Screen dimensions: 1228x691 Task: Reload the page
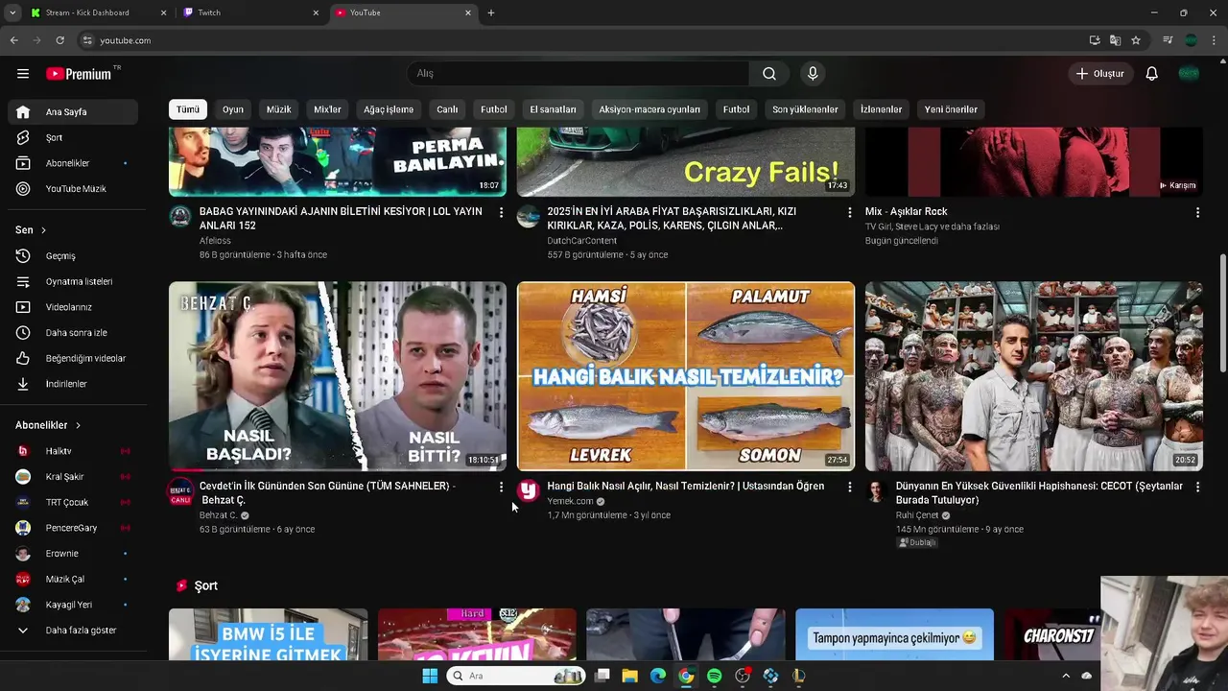coord(59,40)
